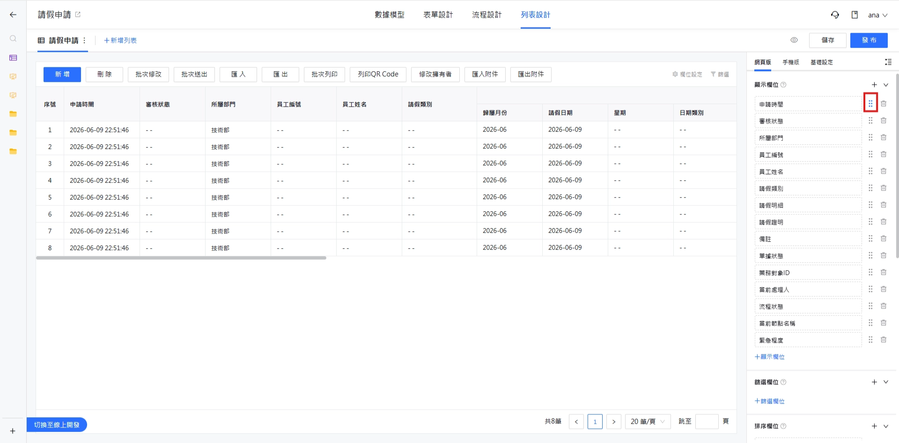Switch to 手機版 panel tab
The image size is (899, 443).
click(791, 62)
